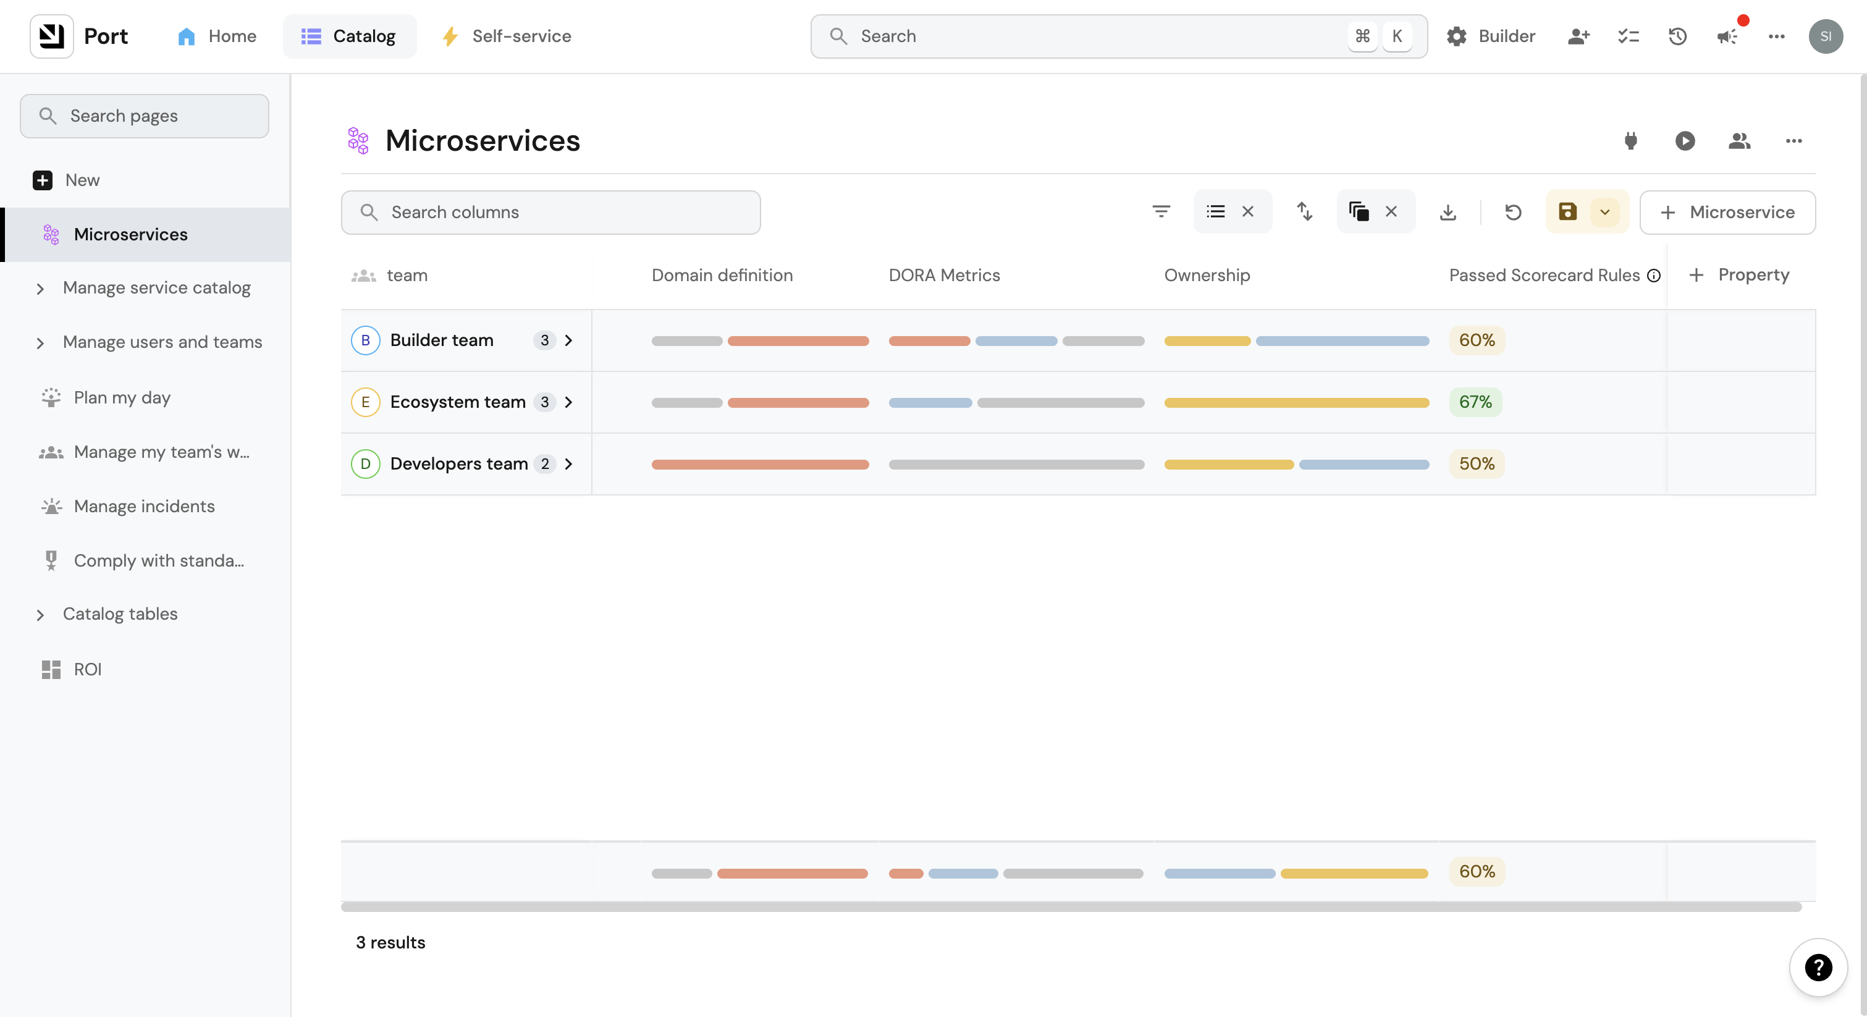Open the plug integrations icon

[1631, 141]
